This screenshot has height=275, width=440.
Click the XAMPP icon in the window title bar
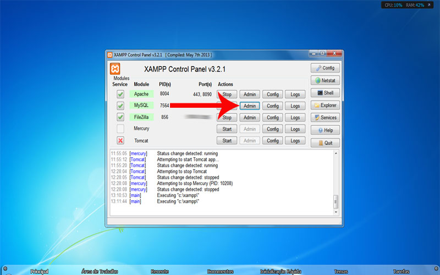coord(109,54)
